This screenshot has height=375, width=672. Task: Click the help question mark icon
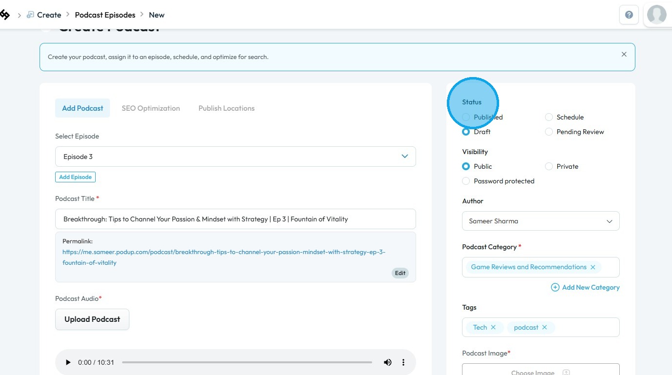(x=629, y=15)
